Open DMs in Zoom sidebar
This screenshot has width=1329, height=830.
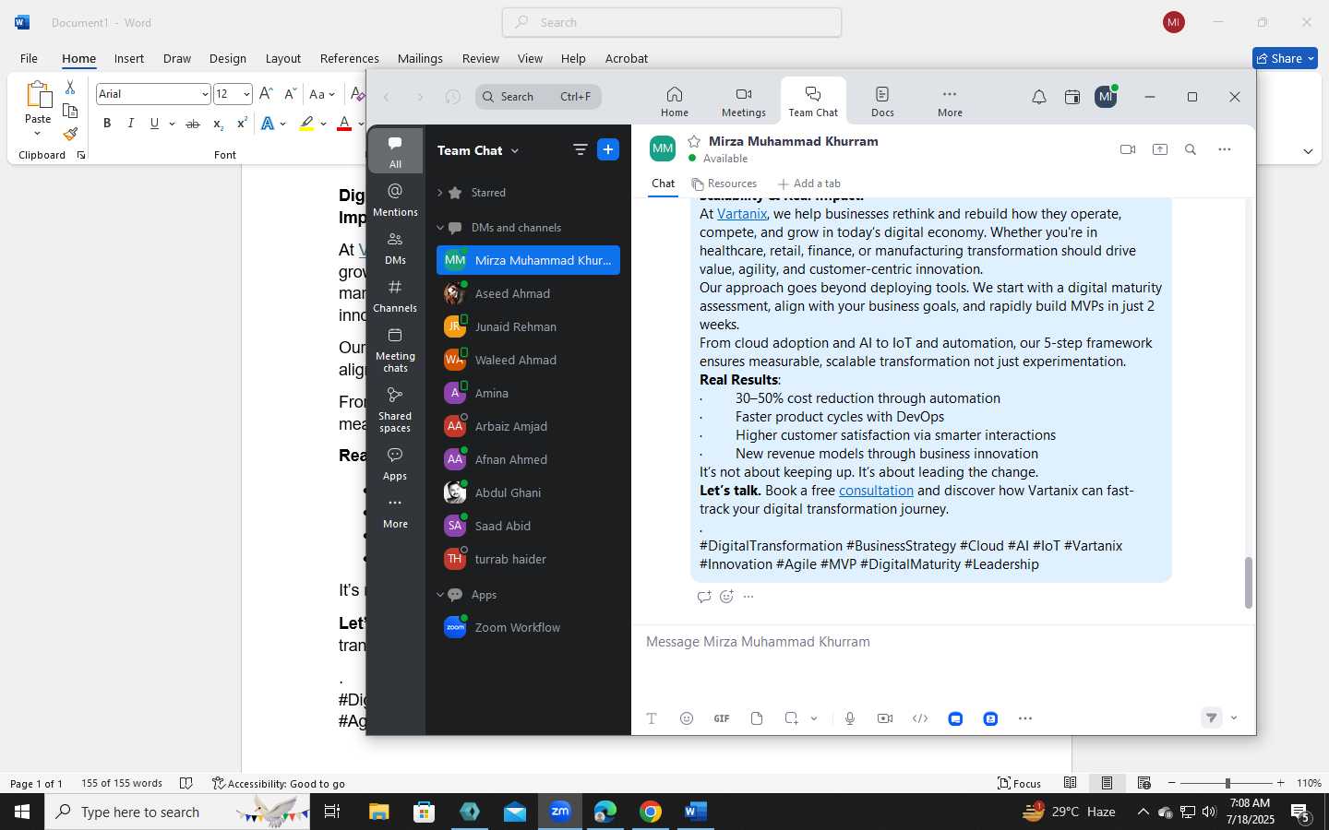(x=395, y=247)
